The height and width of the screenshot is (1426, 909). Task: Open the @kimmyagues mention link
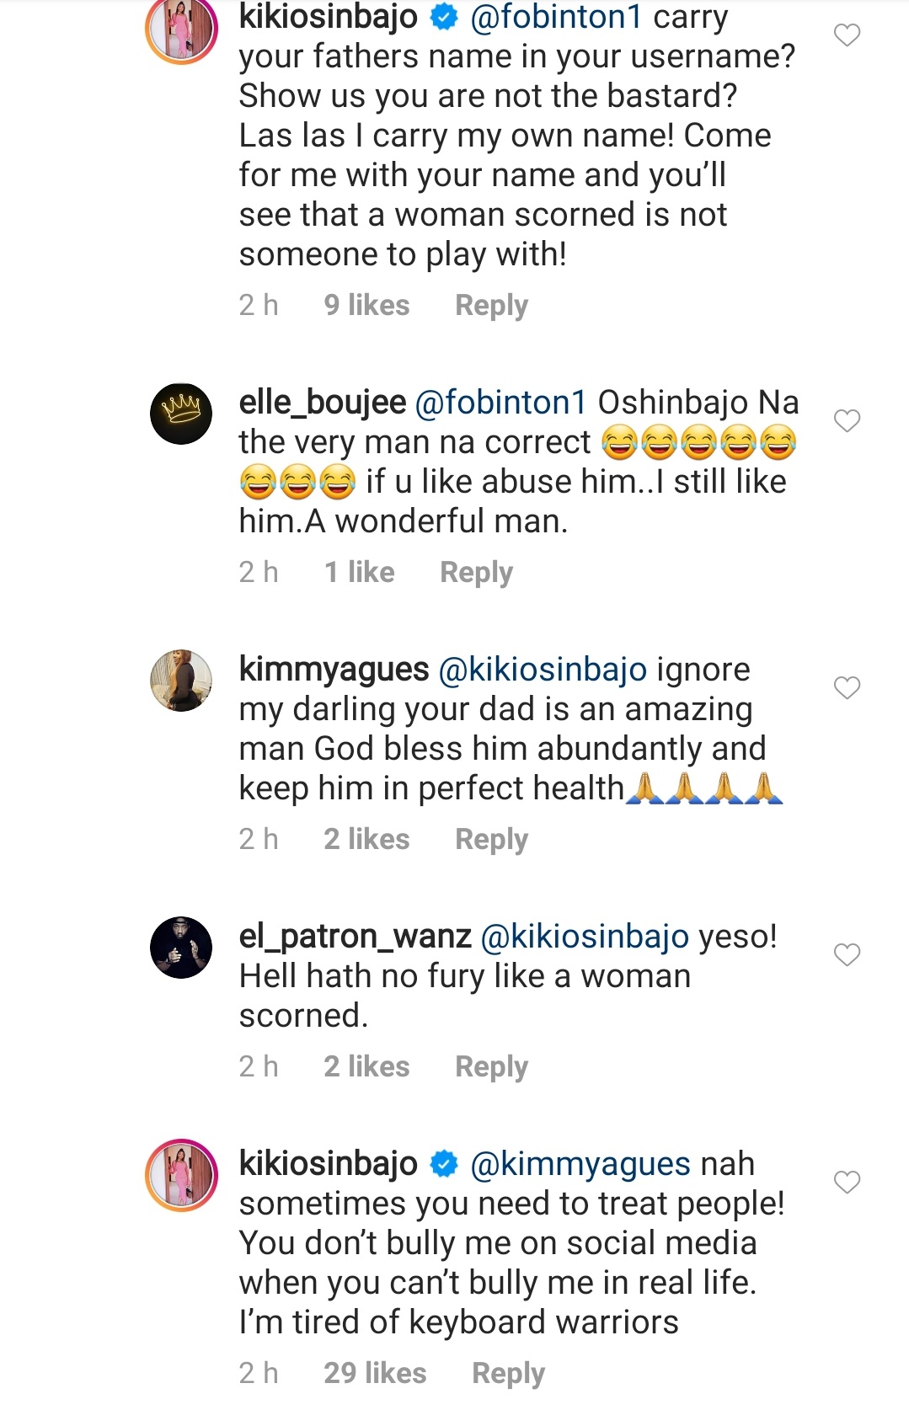[580, 1164]
